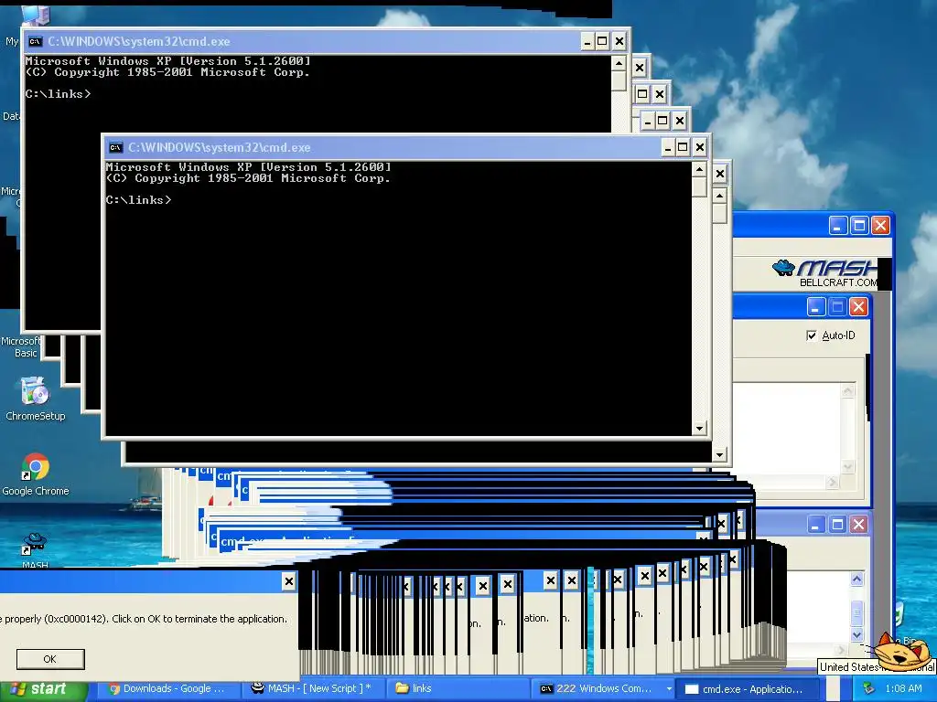
Task: Maximize the main MASH Bellcraft window
Action: (x=859, y=226)
